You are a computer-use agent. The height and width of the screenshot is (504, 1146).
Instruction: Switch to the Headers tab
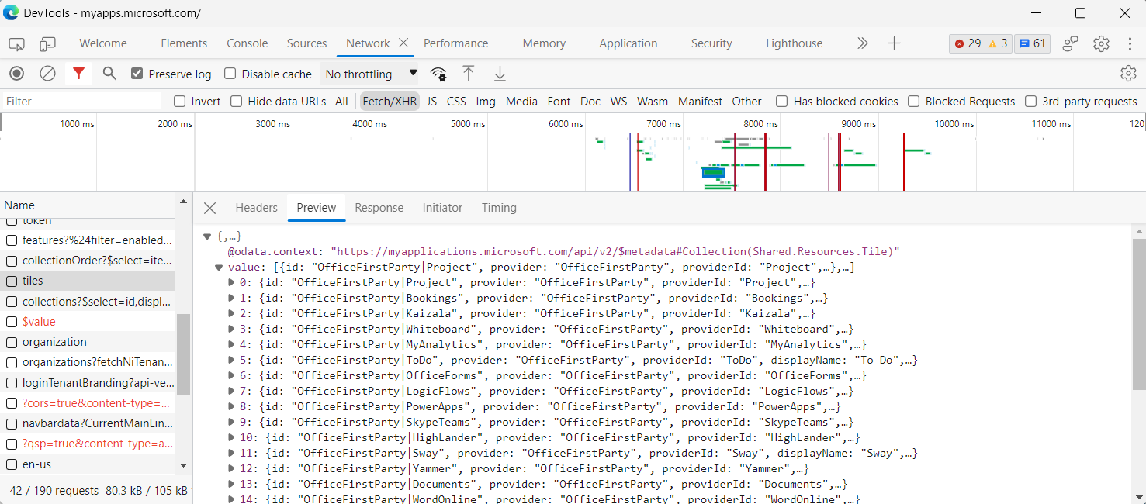click(x=256, y=208)
